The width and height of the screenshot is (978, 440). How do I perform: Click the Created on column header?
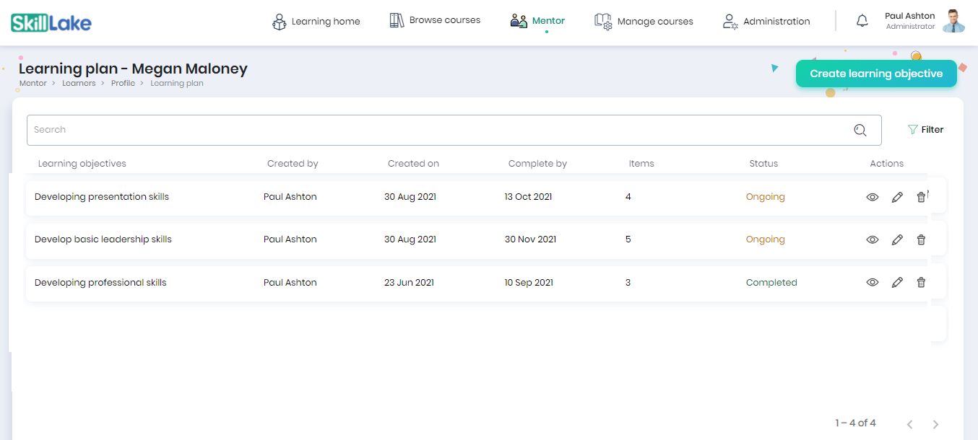pyautogui.click(x=413, y=164)
